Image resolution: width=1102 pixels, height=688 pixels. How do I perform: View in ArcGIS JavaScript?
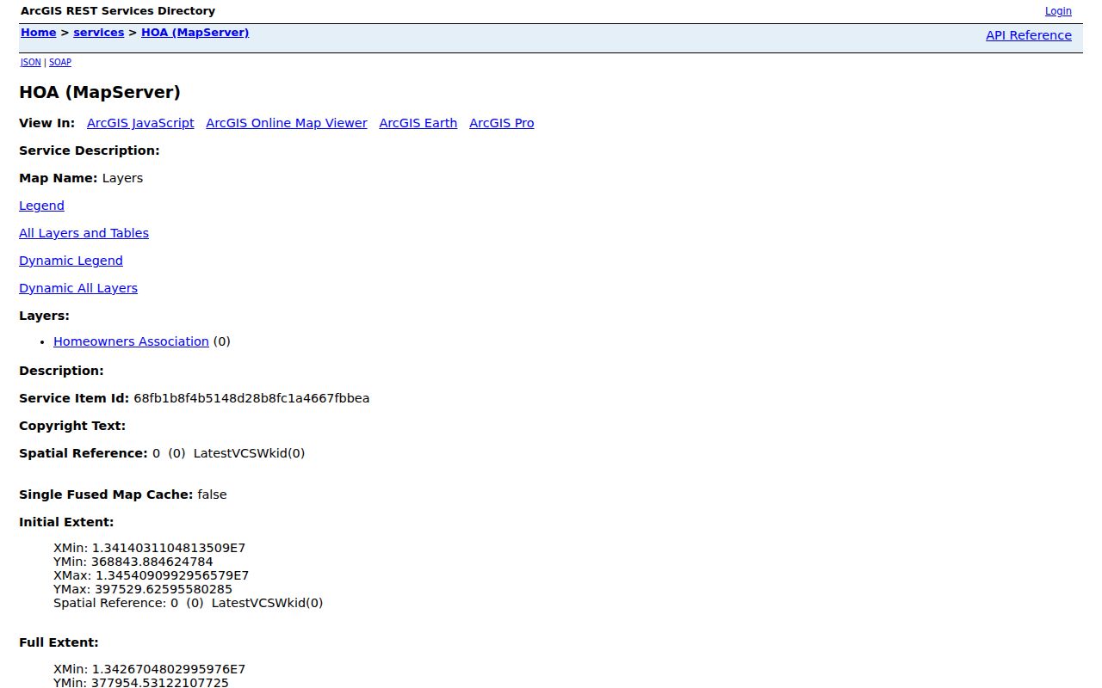140,123
